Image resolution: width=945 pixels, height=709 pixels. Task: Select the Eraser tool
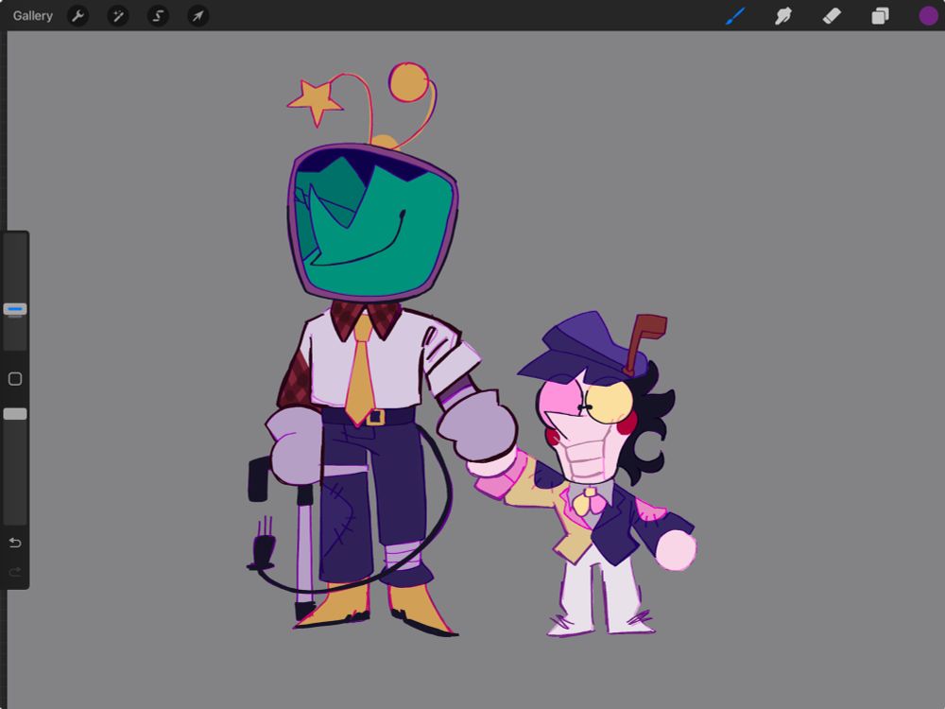pos(832,16)
